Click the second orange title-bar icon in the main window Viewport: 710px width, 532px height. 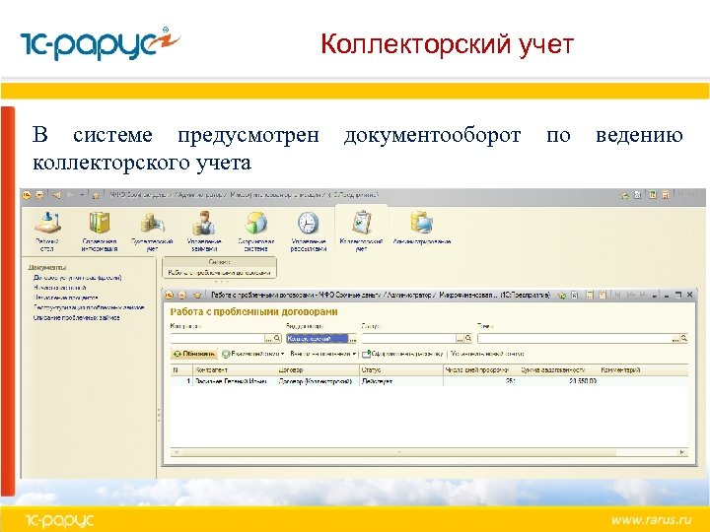(39, 195)
